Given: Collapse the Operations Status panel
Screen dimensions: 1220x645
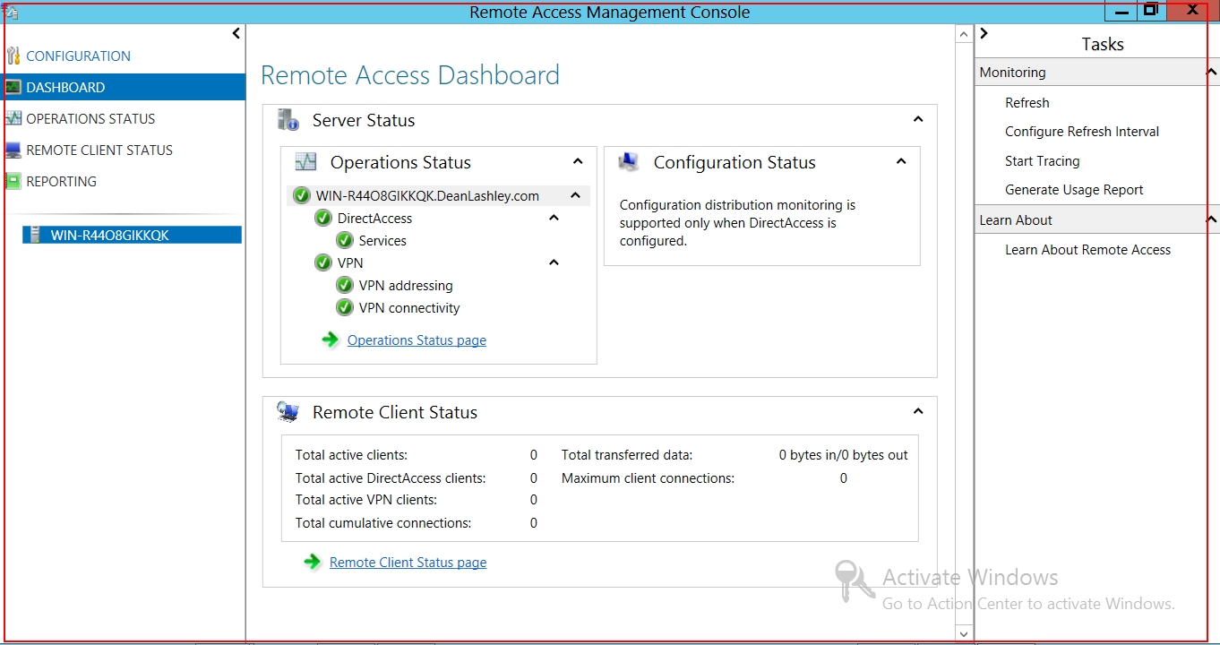Looking at the screenshot, I should click(x=578, y=161).
